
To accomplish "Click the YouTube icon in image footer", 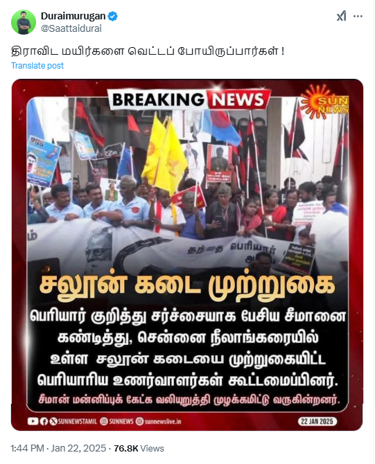I will pos(33,421).
